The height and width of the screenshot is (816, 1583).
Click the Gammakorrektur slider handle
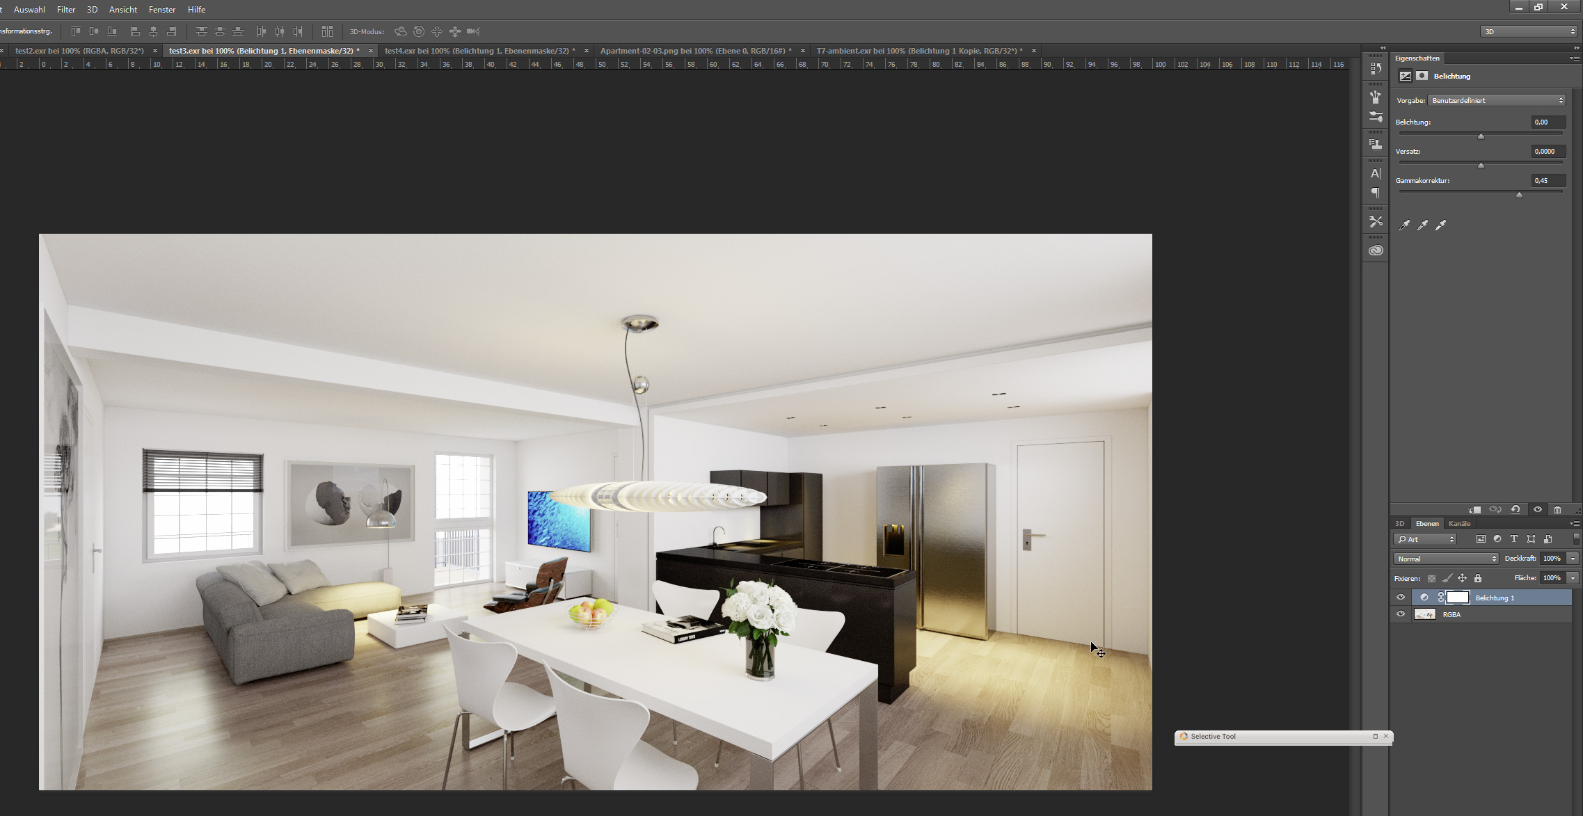1519,195
